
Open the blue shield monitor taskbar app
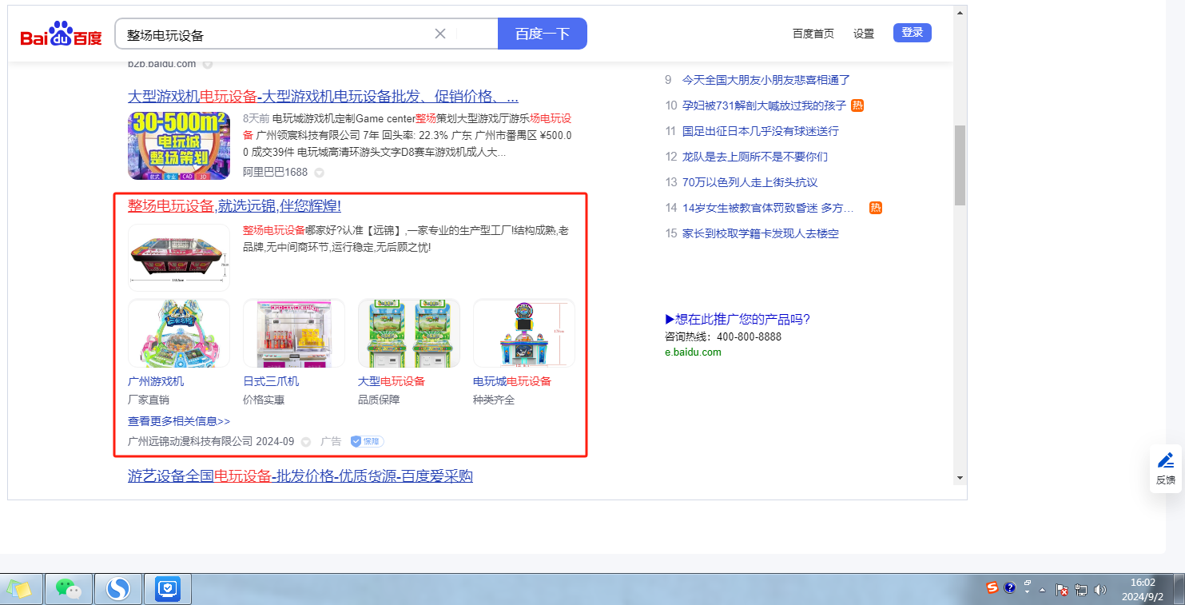(x=168, y=590)
